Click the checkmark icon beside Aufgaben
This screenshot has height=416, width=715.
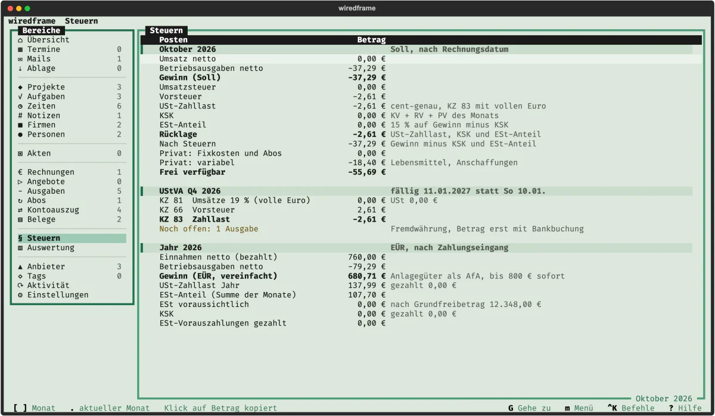pyautogui.click(x=20, y=97)
